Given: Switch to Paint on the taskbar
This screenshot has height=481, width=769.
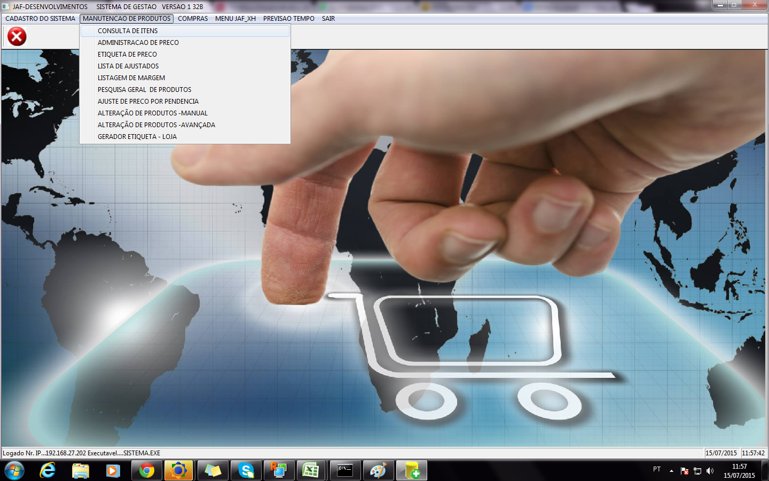Looking at the screenshot, I should pos(378,471).
